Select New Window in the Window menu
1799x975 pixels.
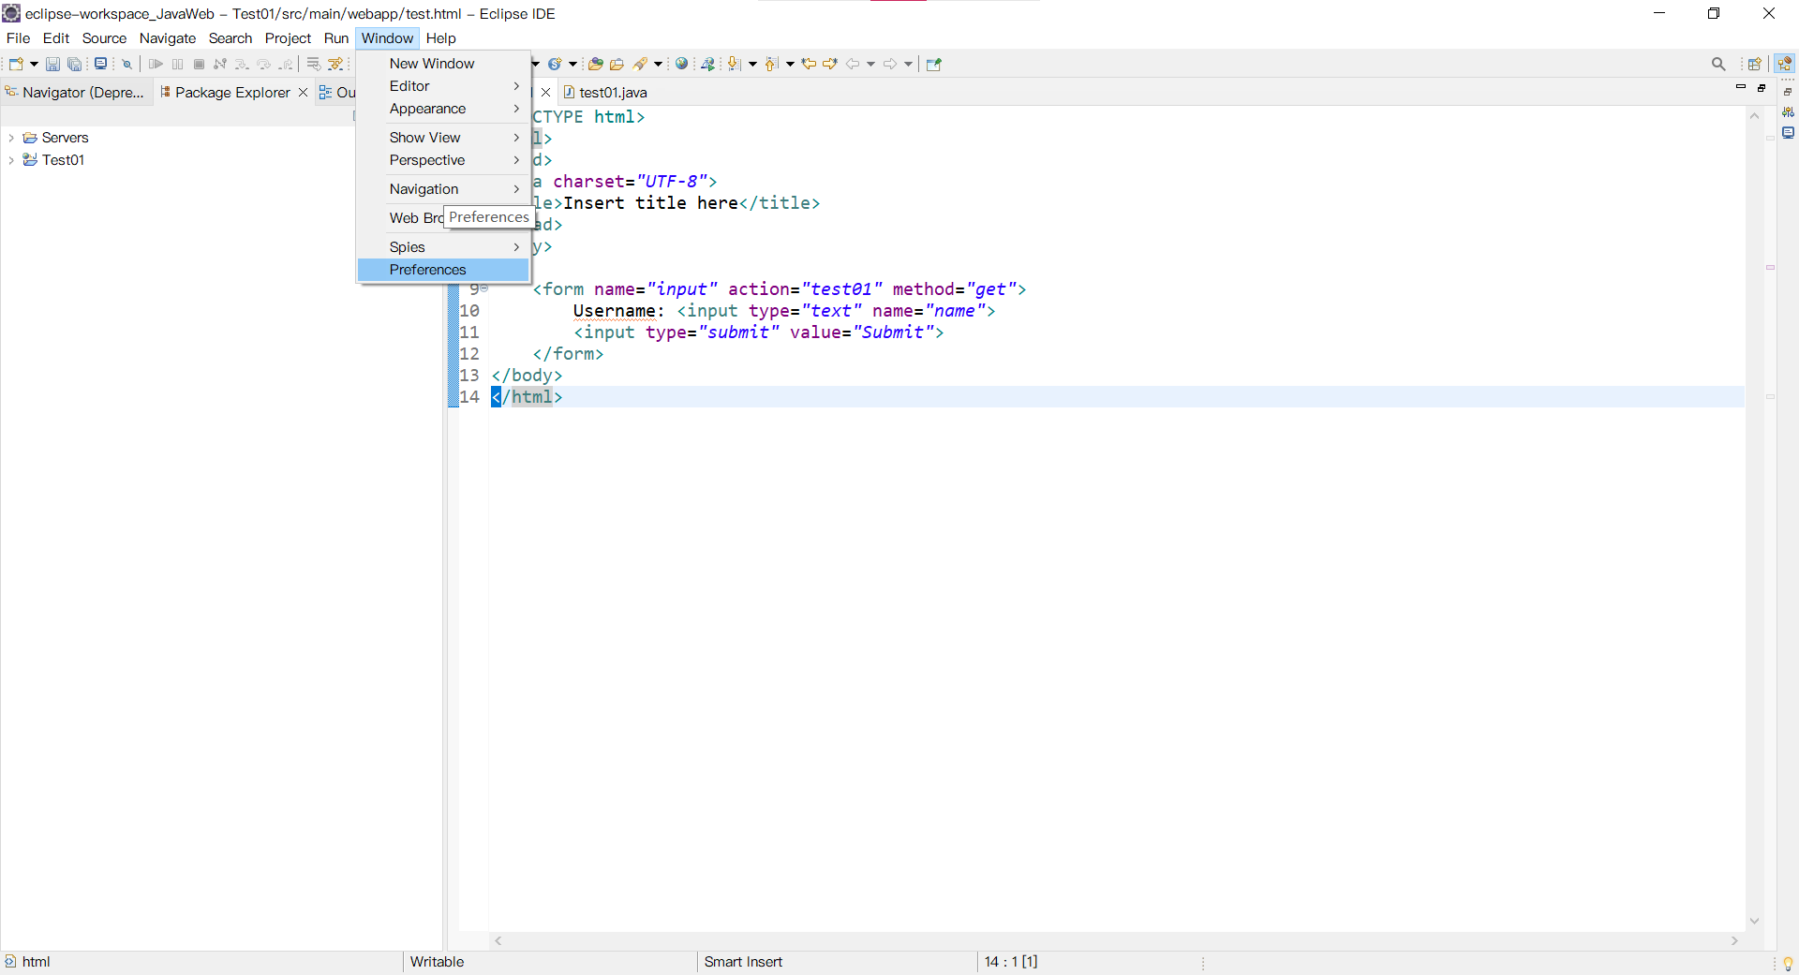pyautogui.click(x=431, y=63)
